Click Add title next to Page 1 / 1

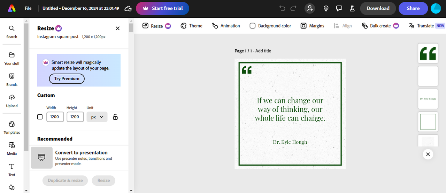tap(263, 51)
